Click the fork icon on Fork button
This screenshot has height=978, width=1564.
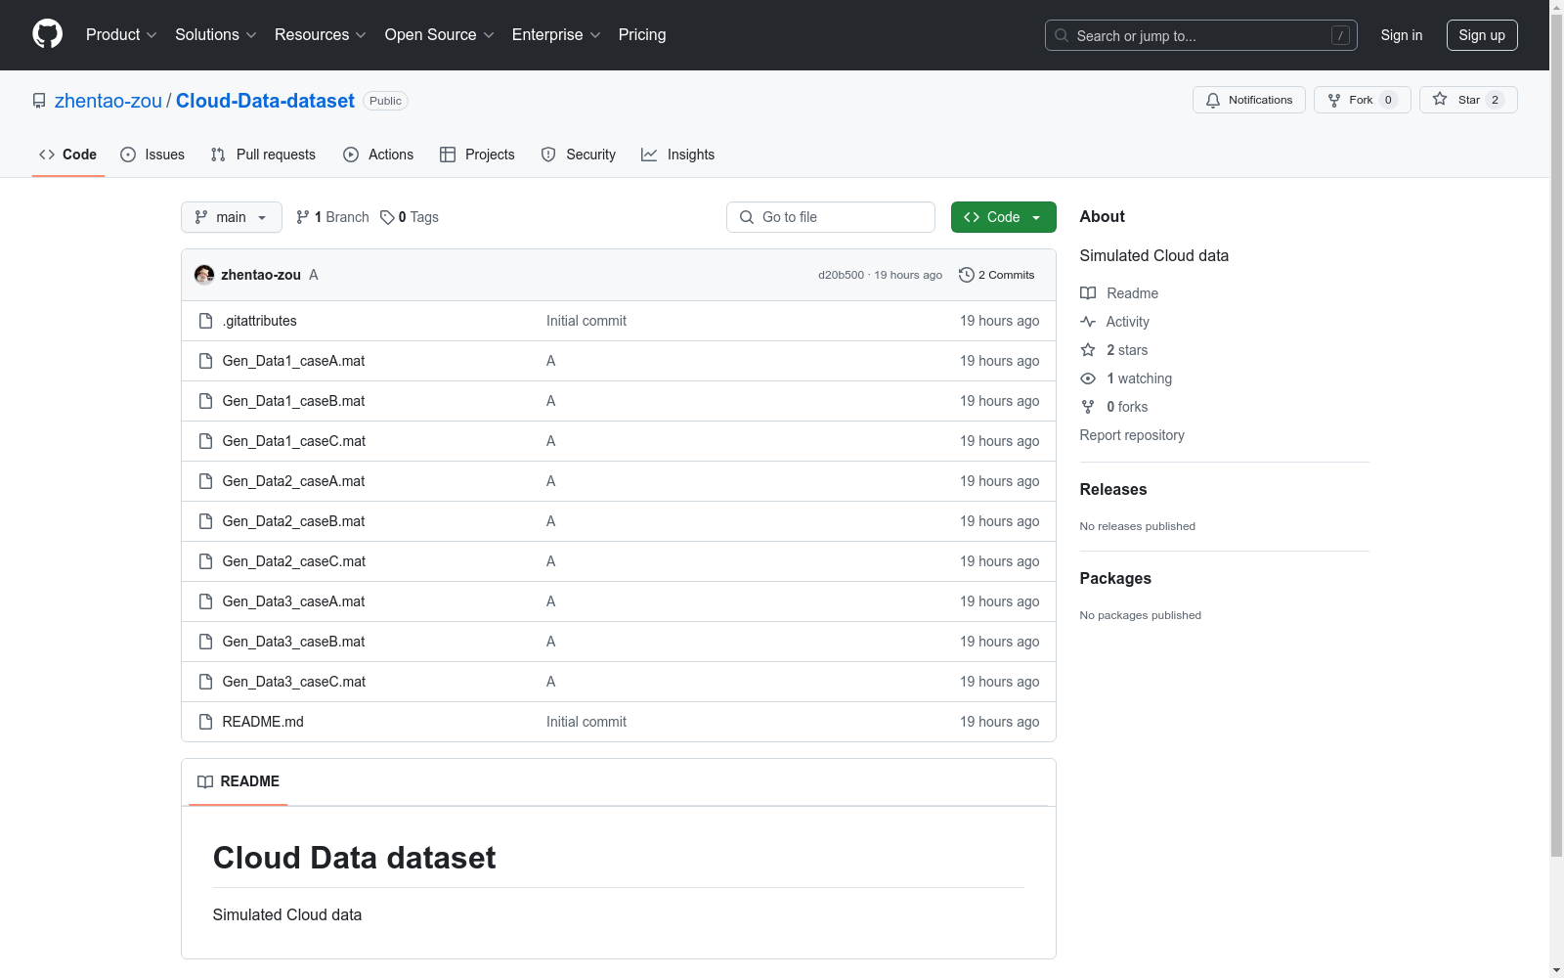pyautogui.click(x=1334, y=100)
